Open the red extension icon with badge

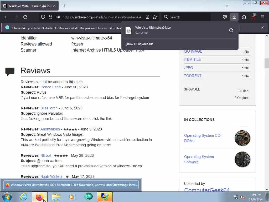(254, 17)
